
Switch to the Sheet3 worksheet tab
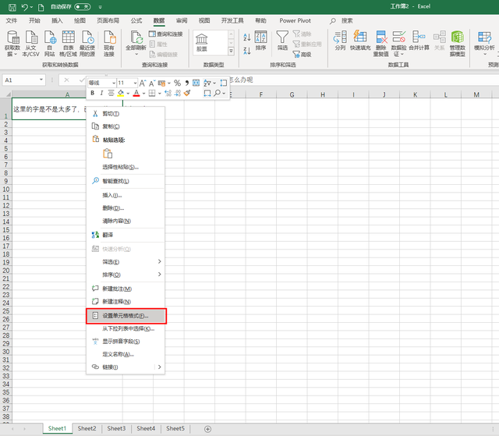click(116, 428)
